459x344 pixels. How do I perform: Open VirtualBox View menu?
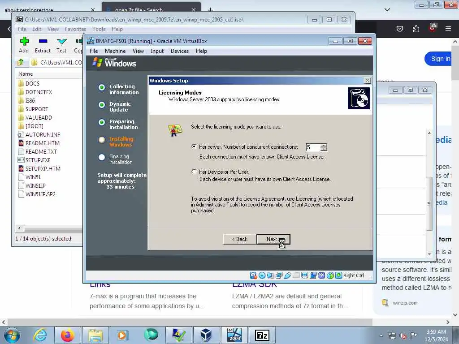[138, 51]
